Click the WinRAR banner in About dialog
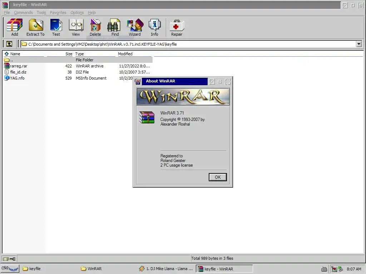This screenshot has height=274, width=366. [x=183, y=96]
